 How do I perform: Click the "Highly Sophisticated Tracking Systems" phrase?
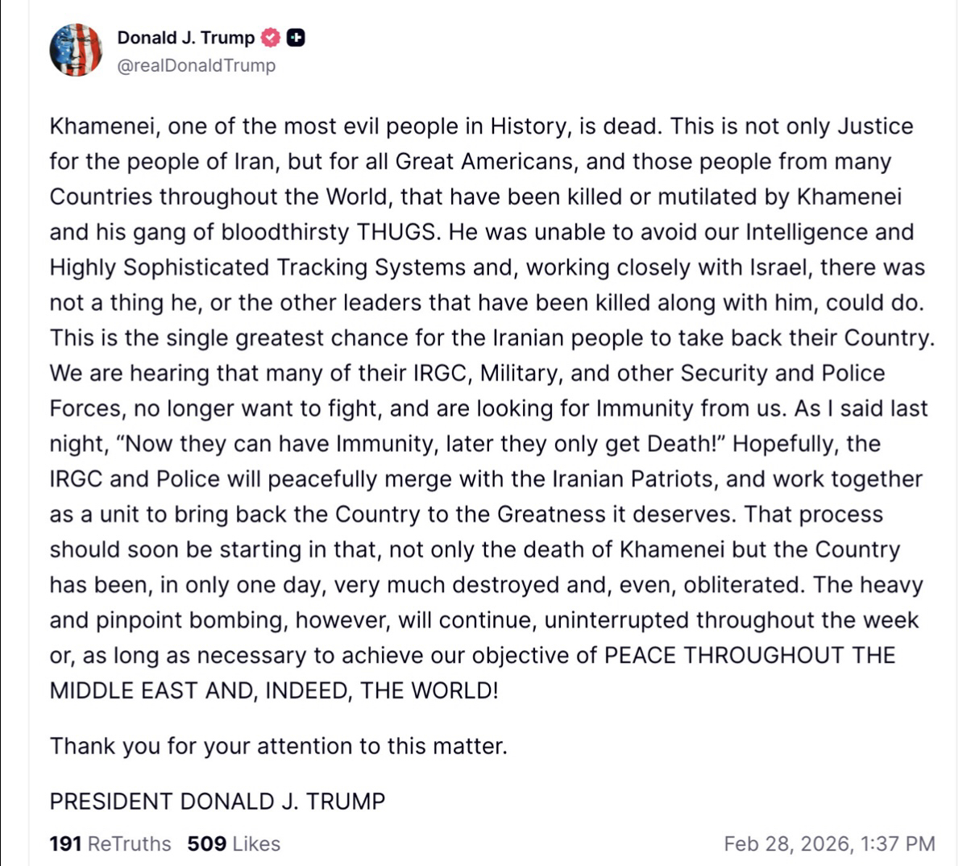click(258, 267)
